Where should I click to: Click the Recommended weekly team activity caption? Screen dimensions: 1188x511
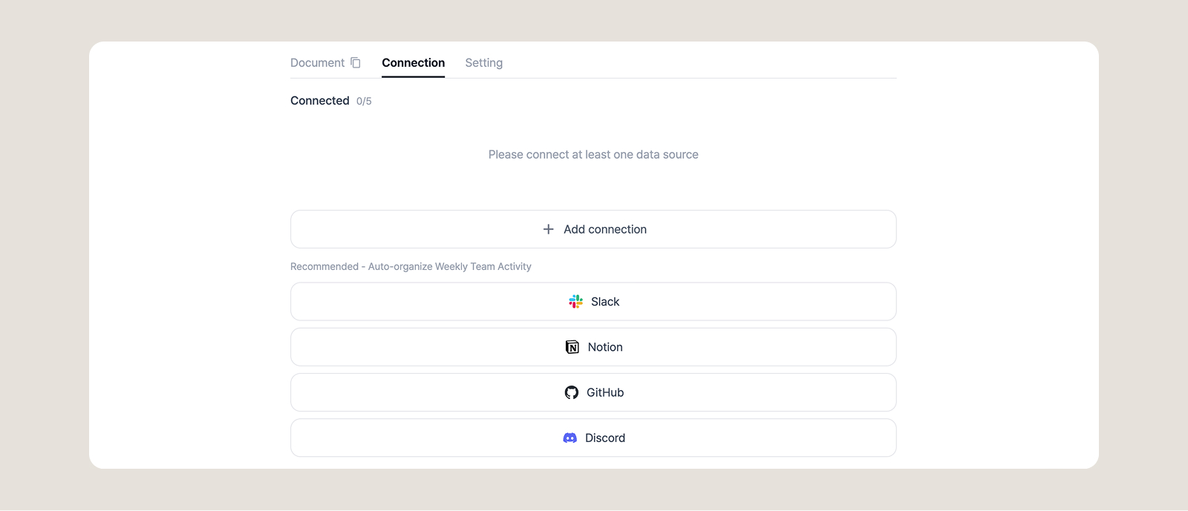(x=411, y=266)
